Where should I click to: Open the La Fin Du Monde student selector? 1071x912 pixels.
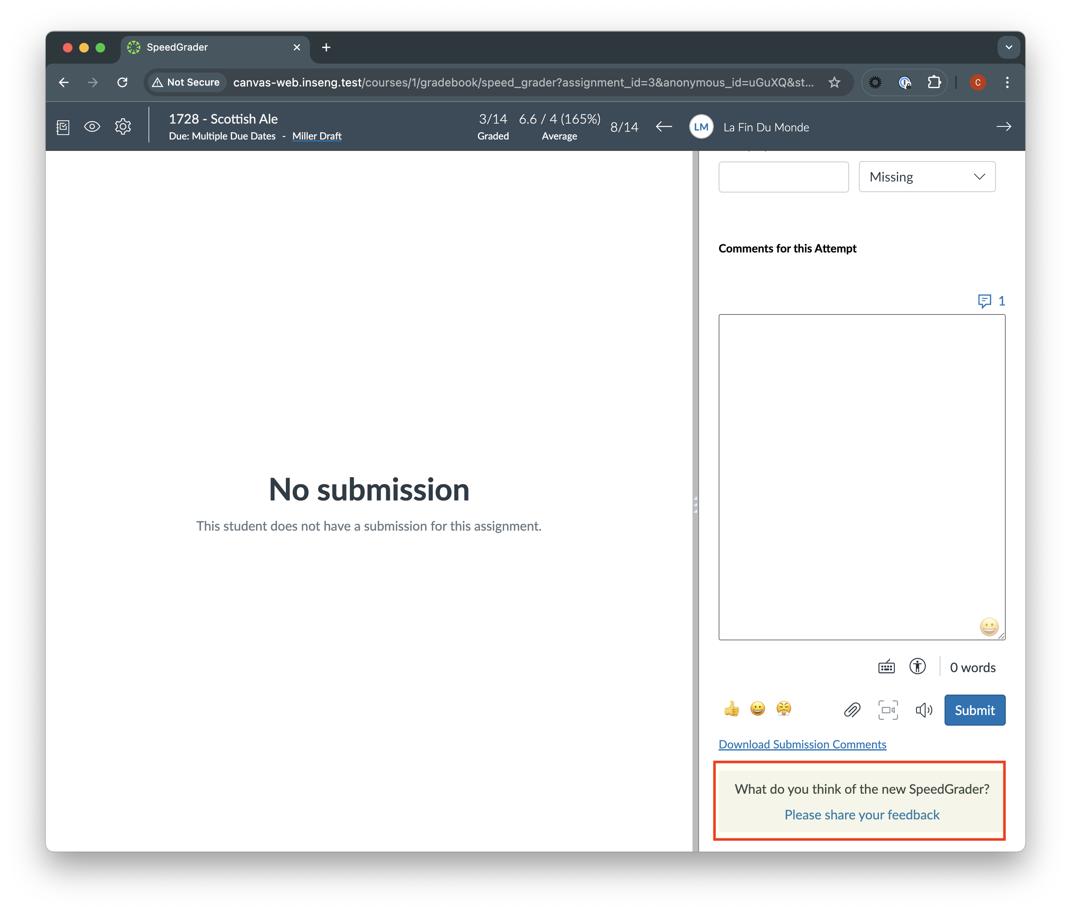pos(766,127)
